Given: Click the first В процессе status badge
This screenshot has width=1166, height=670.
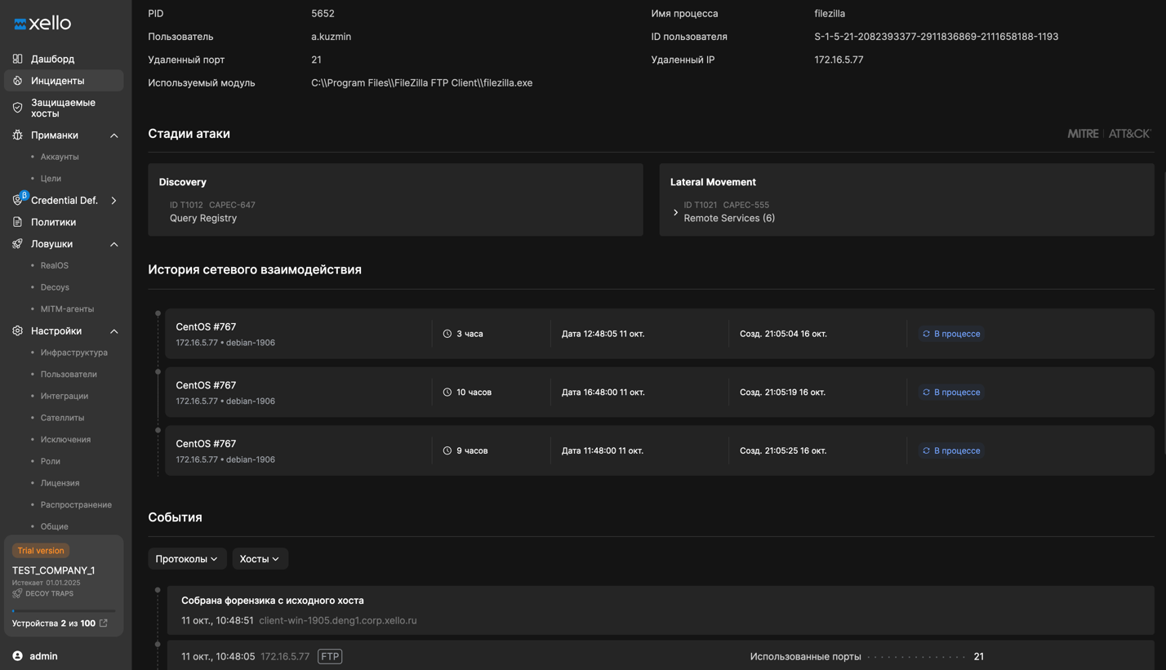Looking at the screenshot, I should tap(951, 334).
